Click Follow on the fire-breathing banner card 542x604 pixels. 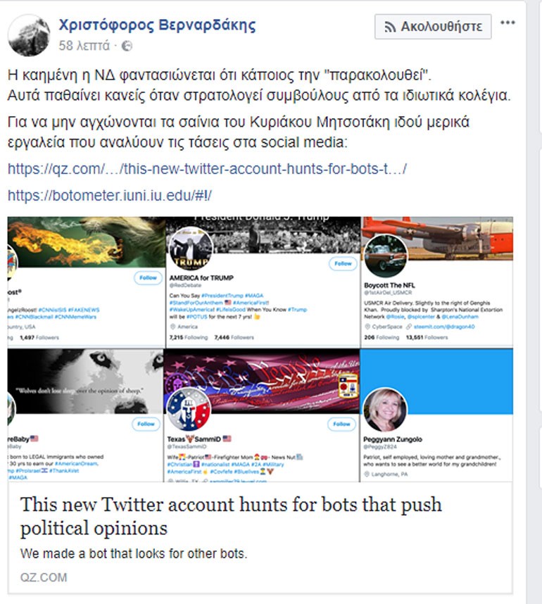148,278
